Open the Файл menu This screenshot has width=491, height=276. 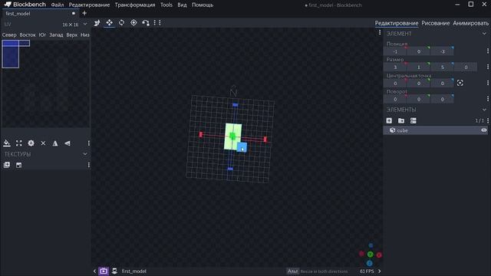[58, 5]
